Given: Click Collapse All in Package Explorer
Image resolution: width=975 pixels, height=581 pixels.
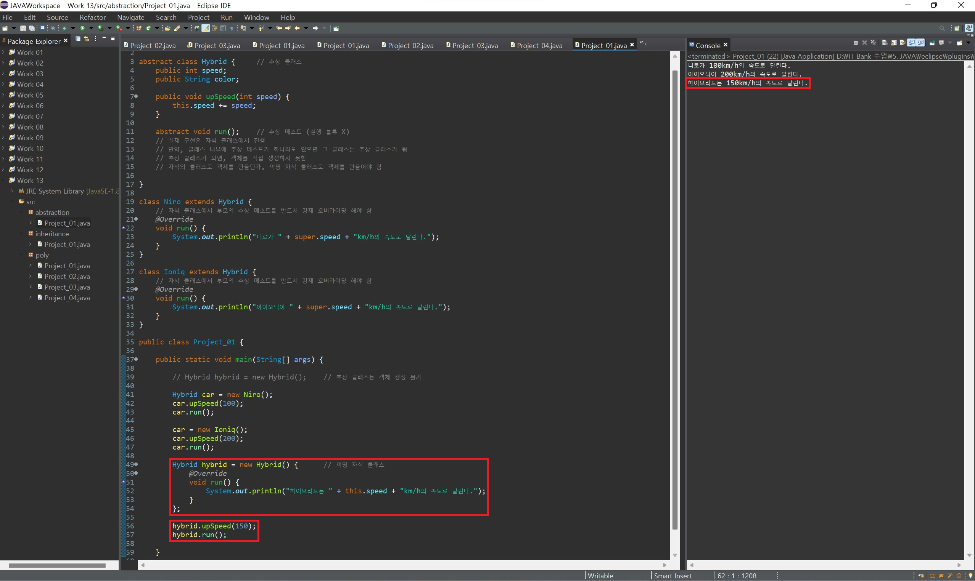Looking at the screenshot, I should (x=78, y=39).
